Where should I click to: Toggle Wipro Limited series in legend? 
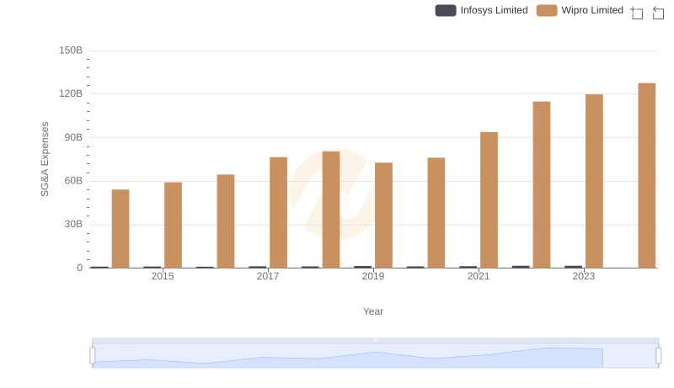[580, 10]
